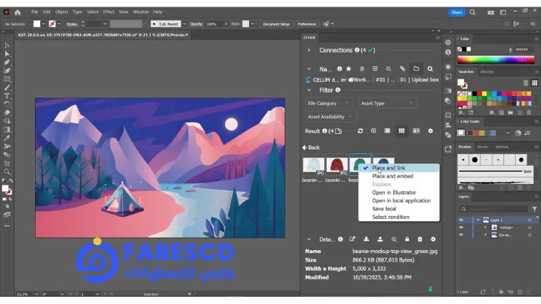Click the lock icon in Details section
Image resolution: width=541 pixels, height=304 pixels.
pos(406,239)
